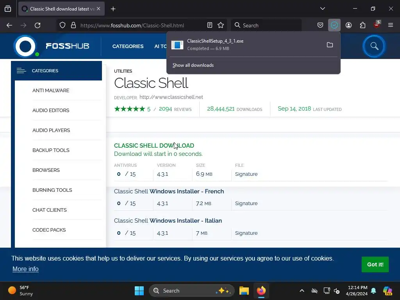Screen dimensions: 400x300
Task: Select AUDIO EDITORS category
Action: tap(51, 111)
